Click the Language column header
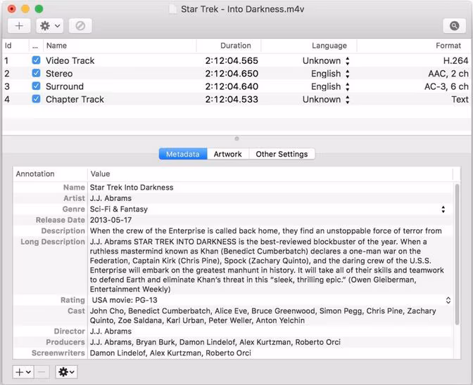Image resolution: width=473 pixels, height=385 pixels. click(x=309, y=46)
